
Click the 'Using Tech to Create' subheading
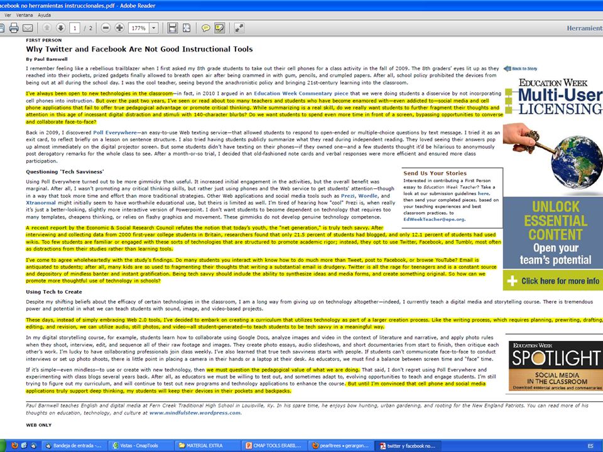54,292
